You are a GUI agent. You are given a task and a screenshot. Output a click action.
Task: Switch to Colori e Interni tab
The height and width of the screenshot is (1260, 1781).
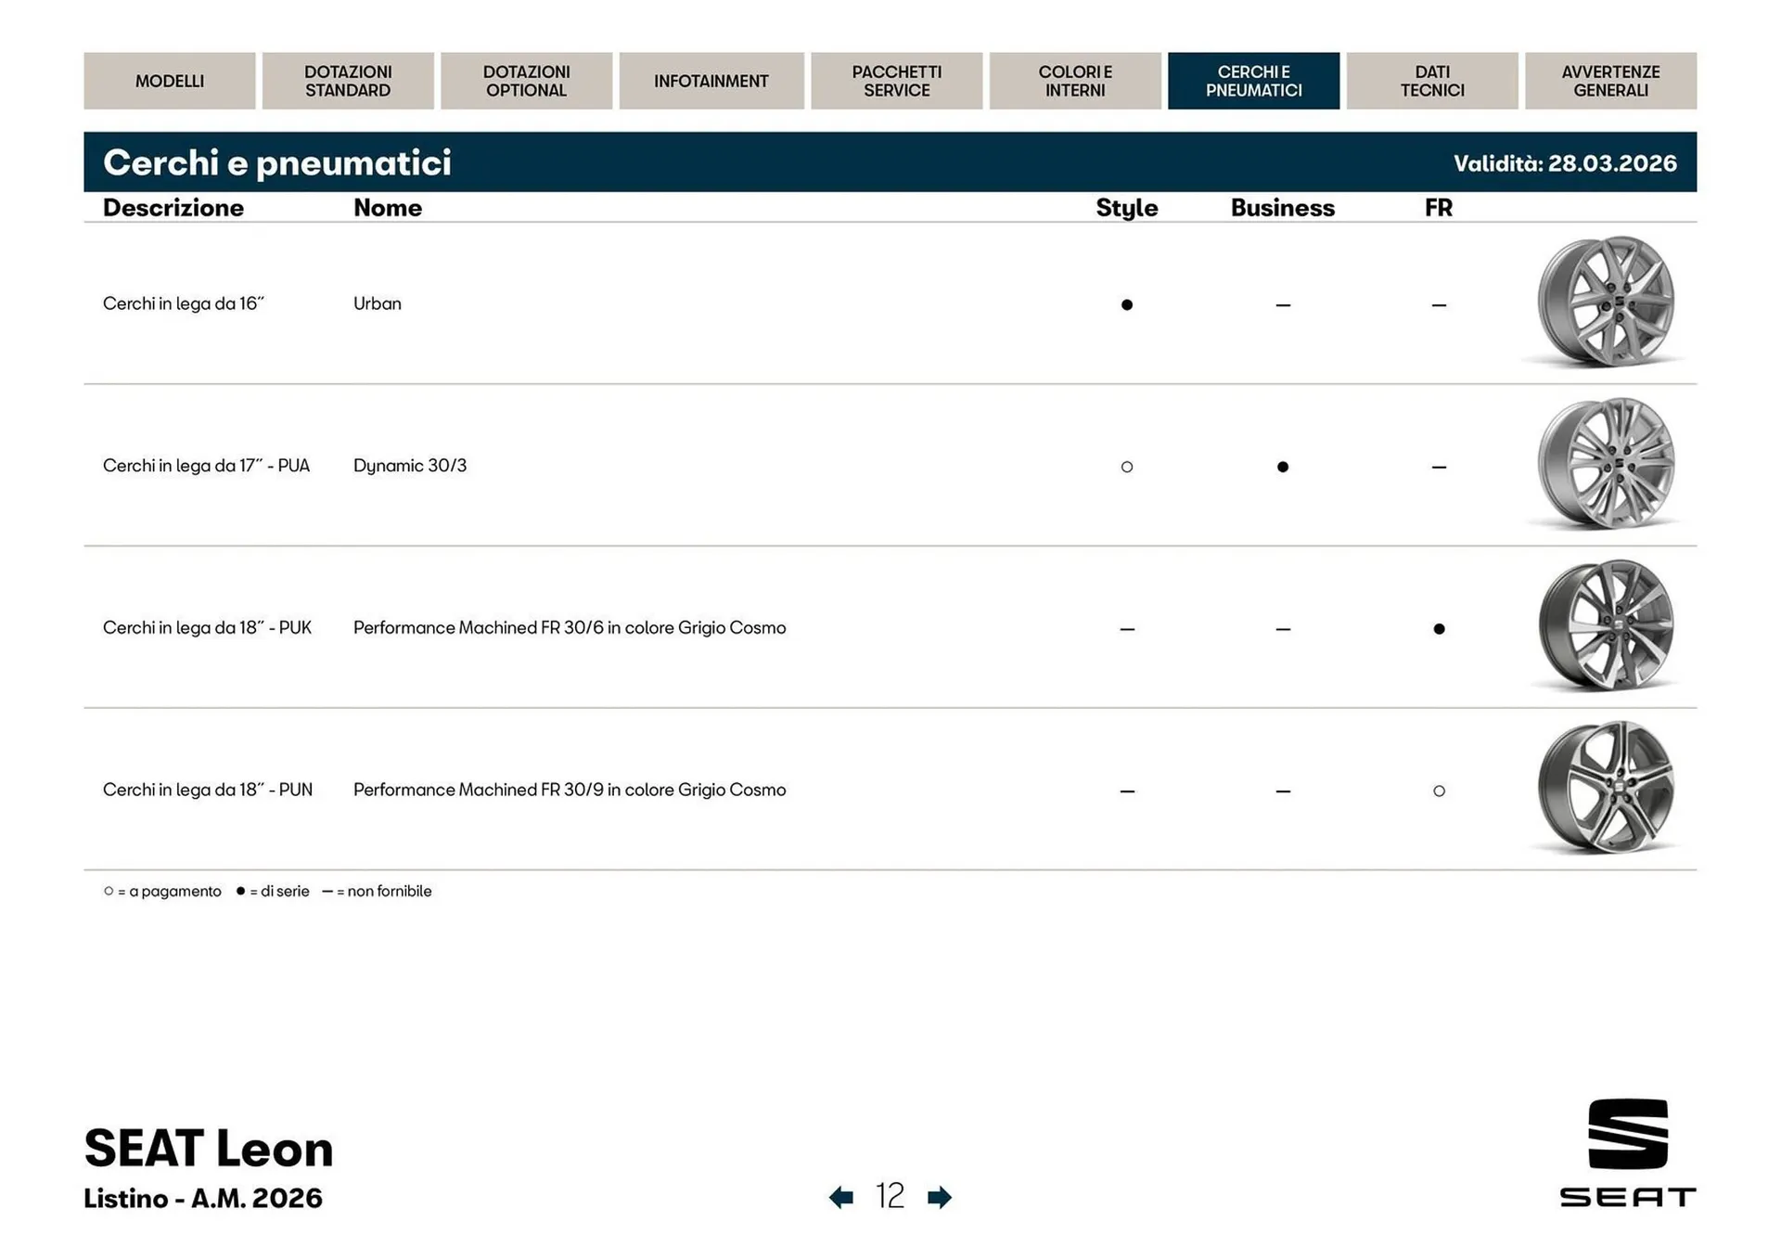(x=1075, y=81)
